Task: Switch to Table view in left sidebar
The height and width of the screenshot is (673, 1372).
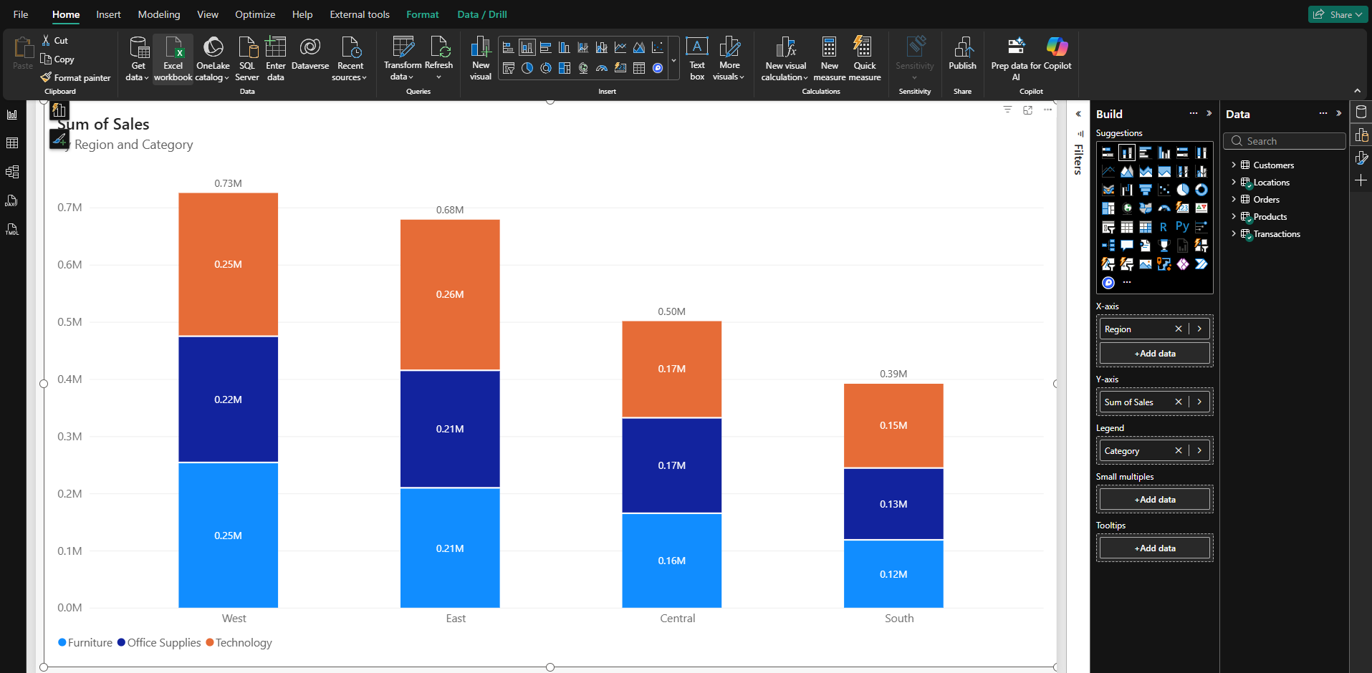Action: [12, 143]
